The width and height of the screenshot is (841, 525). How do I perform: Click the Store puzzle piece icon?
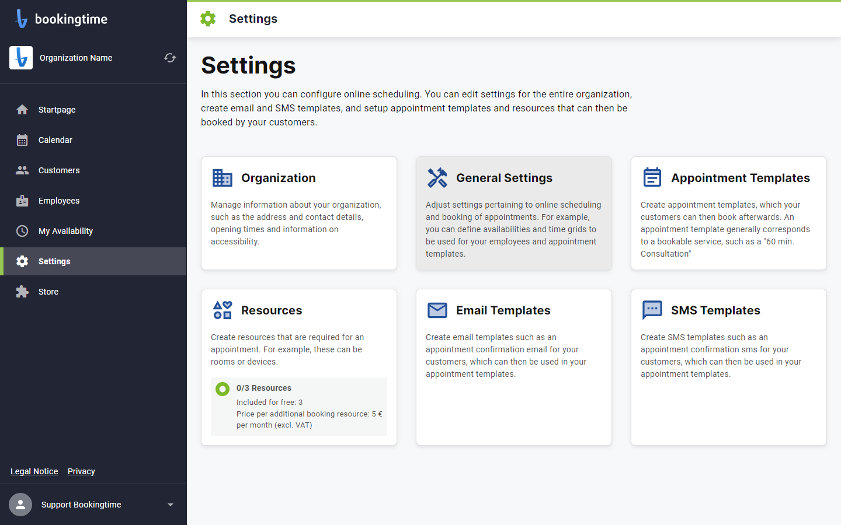pyautogui.click(x=22, y=292)
